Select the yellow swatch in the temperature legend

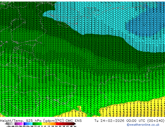(x=42, y=124)
